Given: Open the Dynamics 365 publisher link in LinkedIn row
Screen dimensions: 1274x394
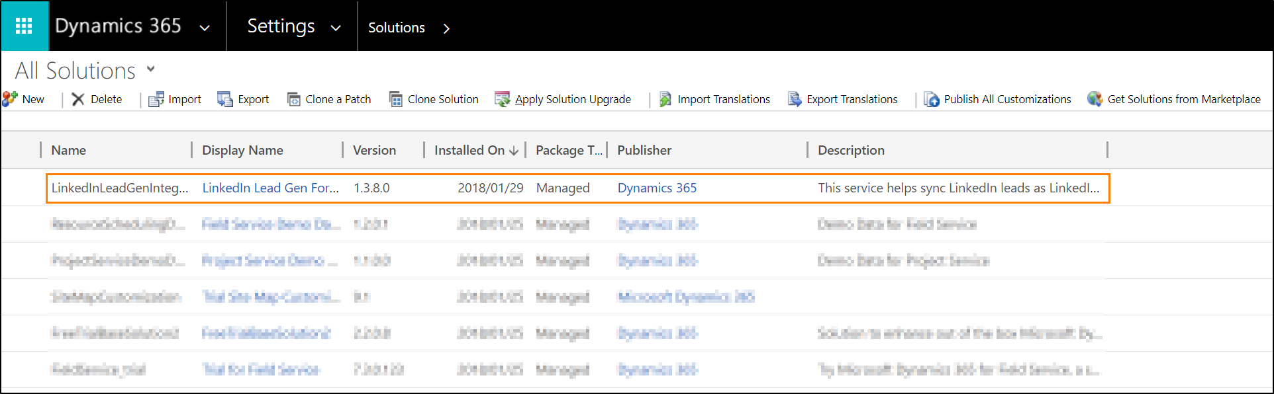Looking at the screenshot, I should pos(658,188).
